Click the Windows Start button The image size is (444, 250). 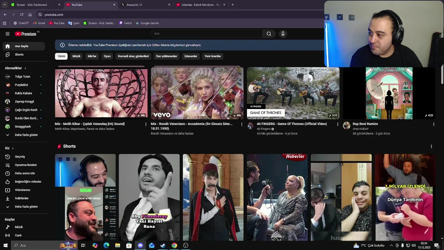coord(5,245)
